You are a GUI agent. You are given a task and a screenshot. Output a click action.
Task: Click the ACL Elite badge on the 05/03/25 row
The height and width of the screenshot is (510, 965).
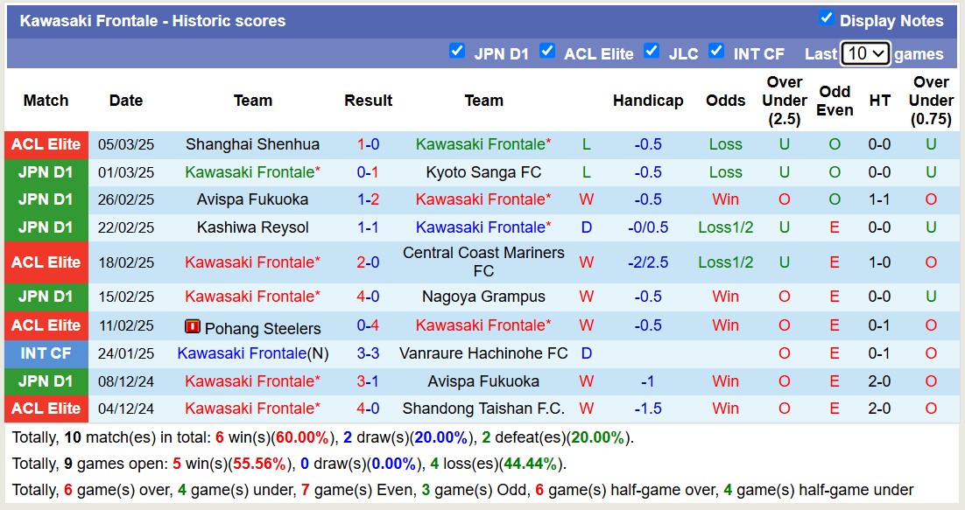(x=46, y=144)
